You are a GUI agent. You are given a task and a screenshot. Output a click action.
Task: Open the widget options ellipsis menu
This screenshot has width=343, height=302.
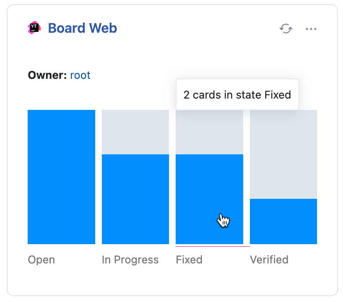pos(311,29)
